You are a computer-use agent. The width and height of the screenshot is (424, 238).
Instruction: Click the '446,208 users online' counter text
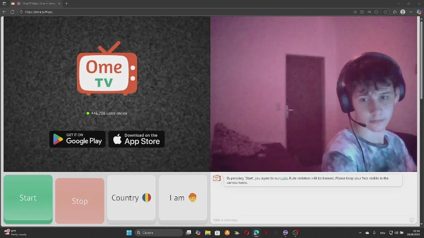pyautogui.click(x=109, y=113)
